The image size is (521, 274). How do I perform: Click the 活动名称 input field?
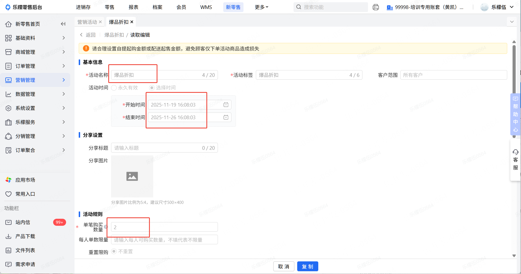(164, 75)
